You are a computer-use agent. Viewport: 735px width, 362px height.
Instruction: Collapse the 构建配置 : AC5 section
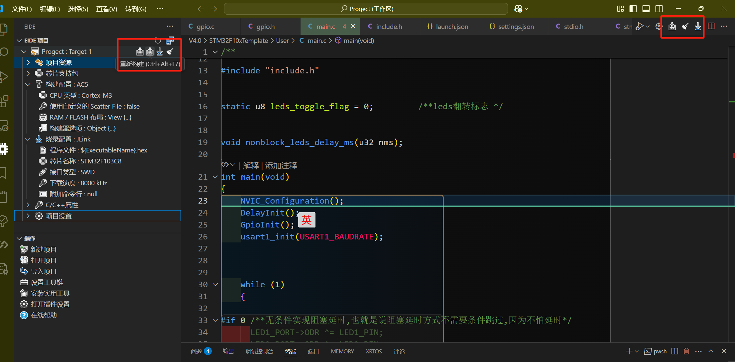point(28,84)
